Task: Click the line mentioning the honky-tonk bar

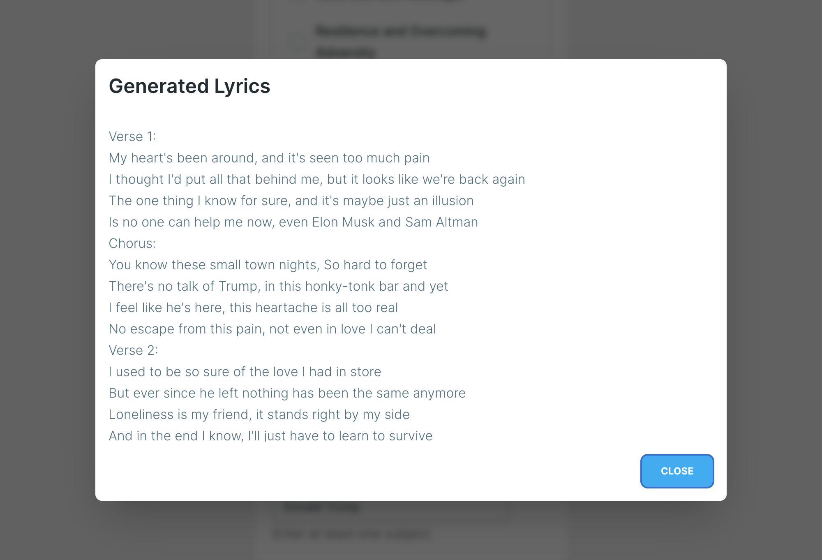Action: [278, 286]
